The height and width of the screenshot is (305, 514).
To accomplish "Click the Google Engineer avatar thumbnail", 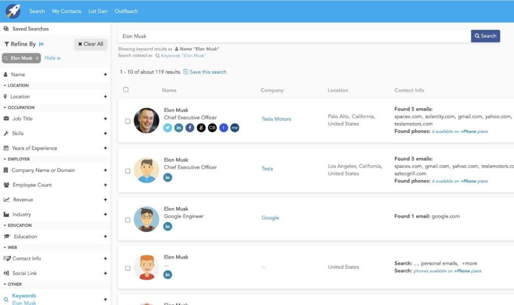I will point(147,219).
